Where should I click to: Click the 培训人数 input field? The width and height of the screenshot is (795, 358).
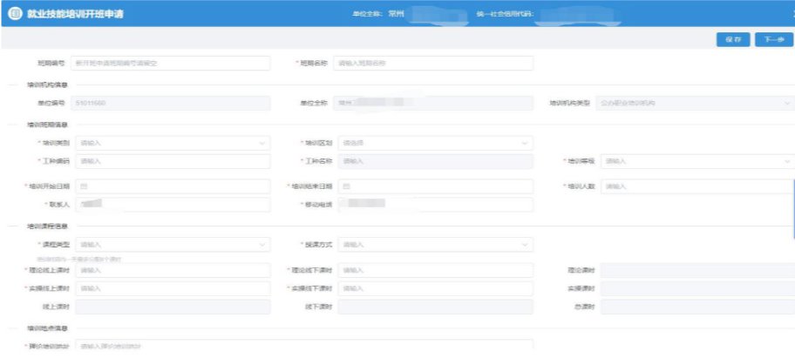(696, 186)
